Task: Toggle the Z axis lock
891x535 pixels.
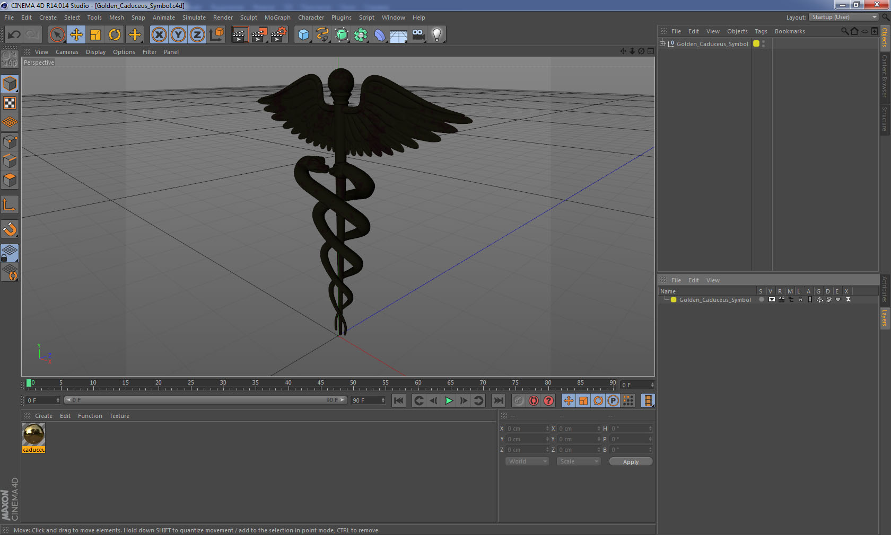Action: pos(197,35)
